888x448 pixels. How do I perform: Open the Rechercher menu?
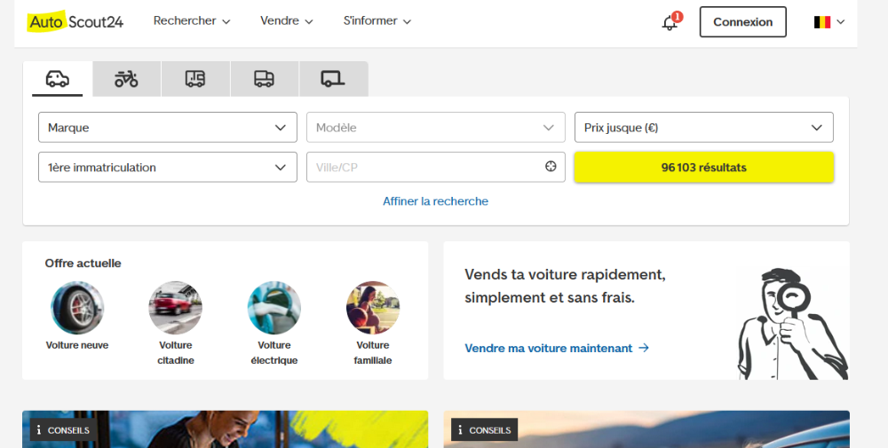pos(191,21)
